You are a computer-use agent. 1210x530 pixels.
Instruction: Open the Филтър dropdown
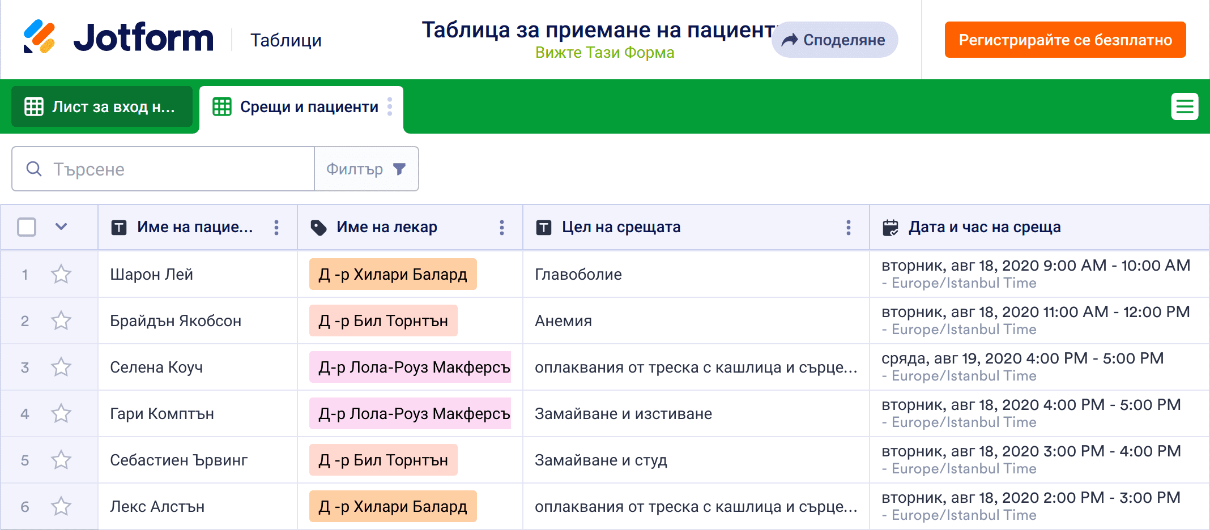[x=366, y=169]
